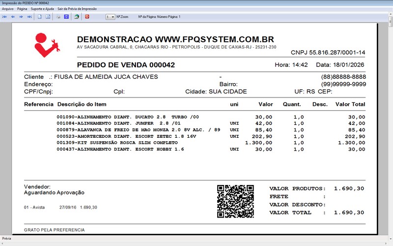Go to previous page arrow icon
The height and width of the screenshot is (246, 393).
(13, 17)
